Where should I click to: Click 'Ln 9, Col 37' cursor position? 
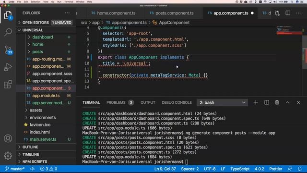(x=165, y=169)
